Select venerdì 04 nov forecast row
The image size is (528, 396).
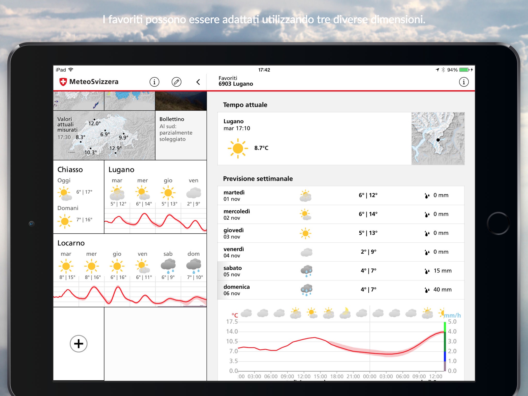[341, 252]
